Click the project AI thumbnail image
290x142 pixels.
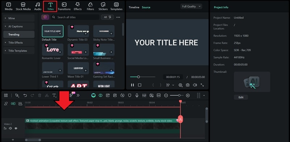[252, 82]
